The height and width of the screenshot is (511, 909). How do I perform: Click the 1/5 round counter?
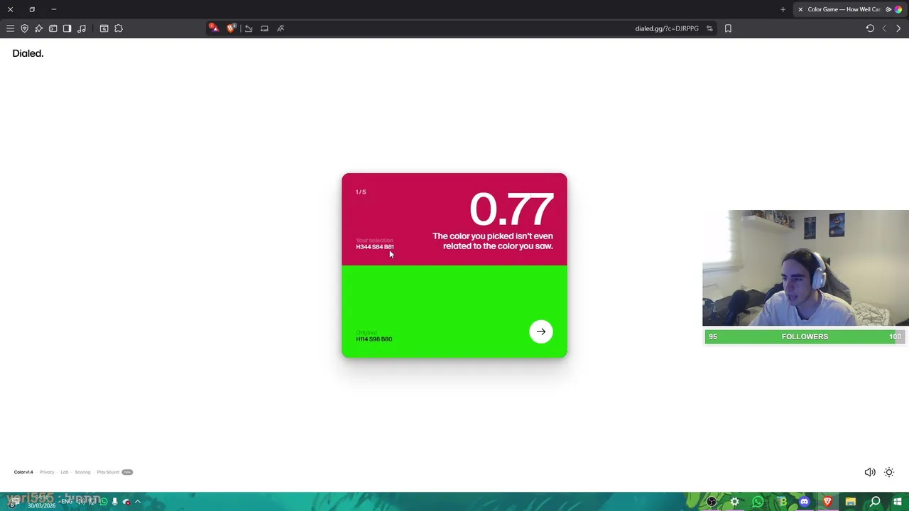point(361,192)
